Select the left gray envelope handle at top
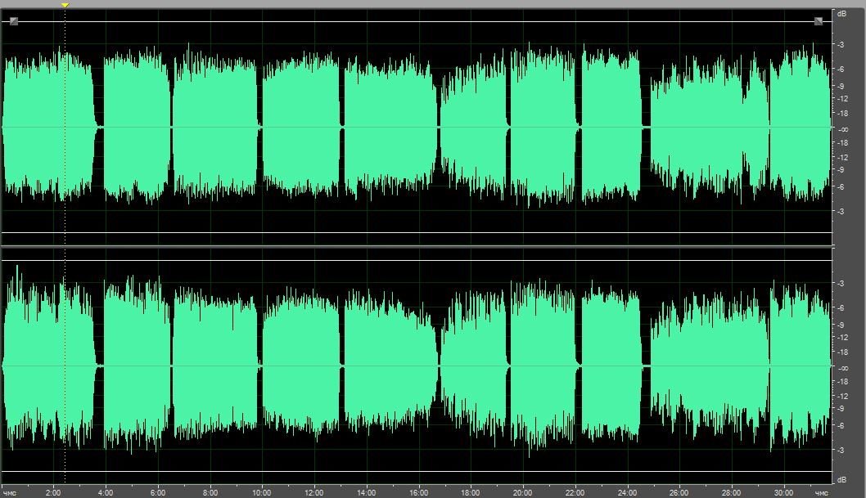This screenshot has width=866, height=498. pyautogui.click(x=14, y=21)
